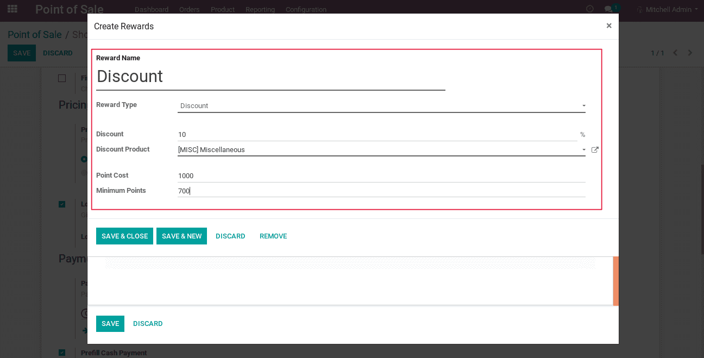Click Discard at dialog bottom

click(148, 324)
